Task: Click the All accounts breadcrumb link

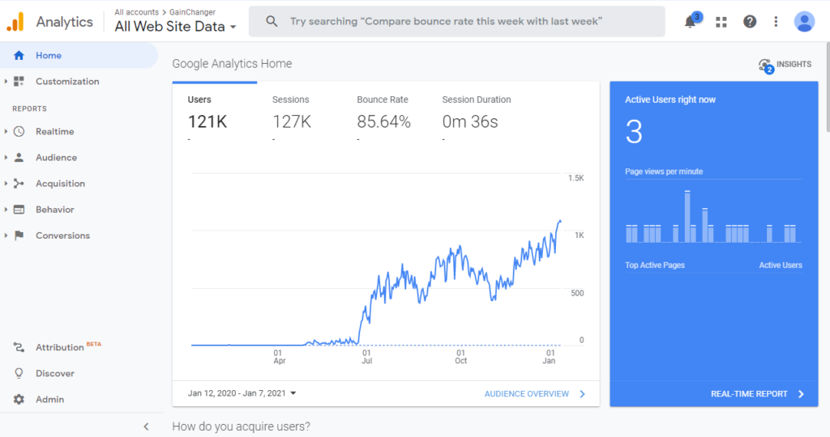Action: tap(136, 11)
